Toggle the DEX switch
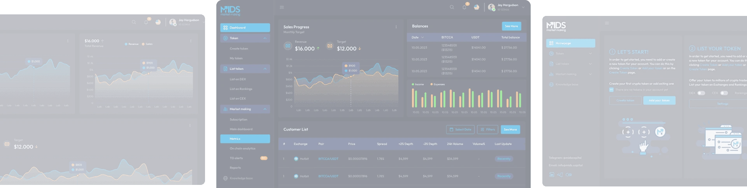Viewport: 747px width, 188px height. tap(701, 93)
